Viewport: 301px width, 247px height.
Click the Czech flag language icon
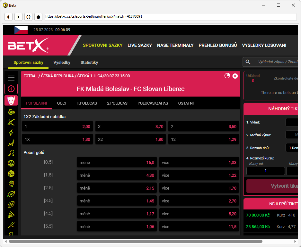[21, 30]
